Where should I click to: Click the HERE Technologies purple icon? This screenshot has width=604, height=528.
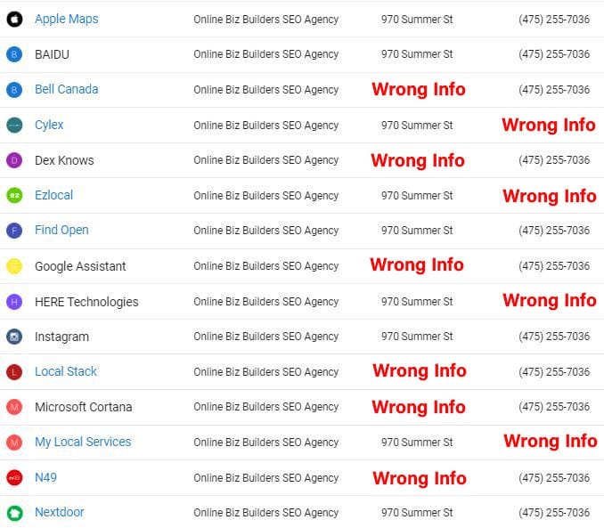tap(14, 302)
